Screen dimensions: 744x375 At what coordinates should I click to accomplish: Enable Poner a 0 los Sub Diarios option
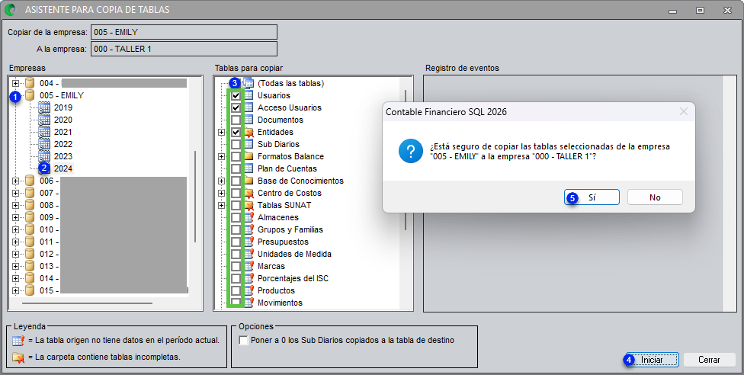[x=244, y=341]
